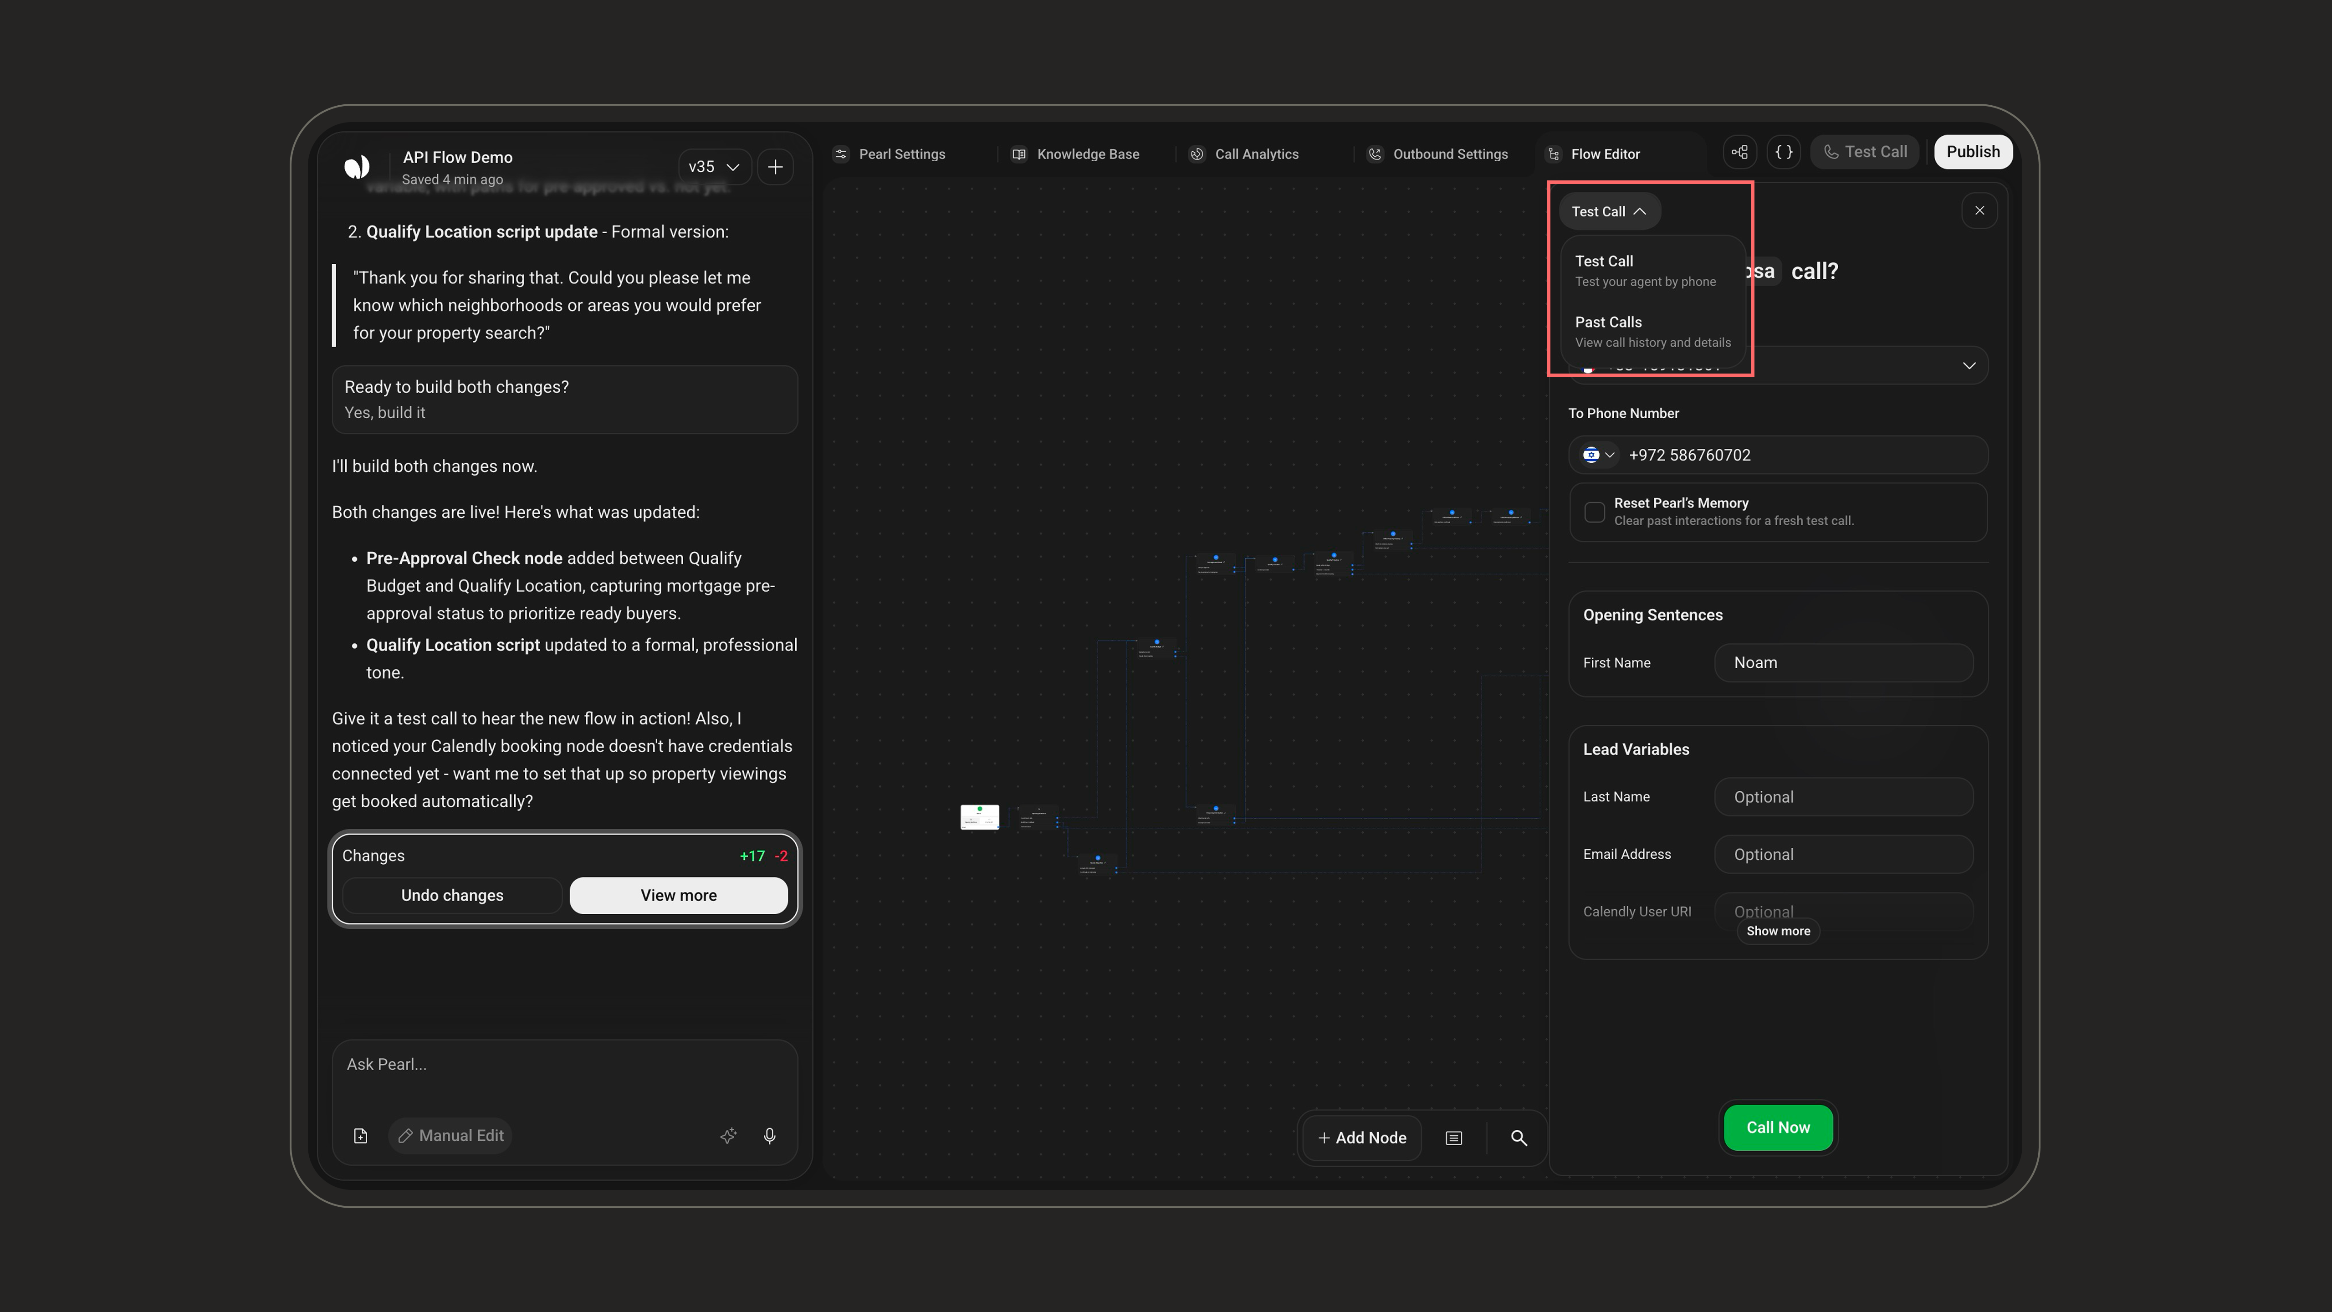Click Show more under Lead Variables

click(1778, 931)
